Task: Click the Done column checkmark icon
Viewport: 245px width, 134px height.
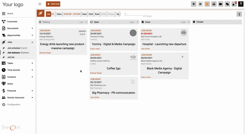Action: click(x=143, y=22)
